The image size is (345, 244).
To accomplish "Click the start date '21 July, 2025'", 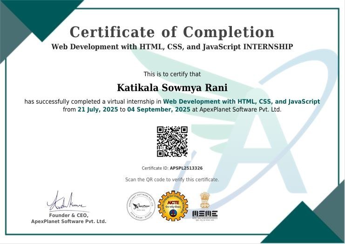I will click(98, 110).
